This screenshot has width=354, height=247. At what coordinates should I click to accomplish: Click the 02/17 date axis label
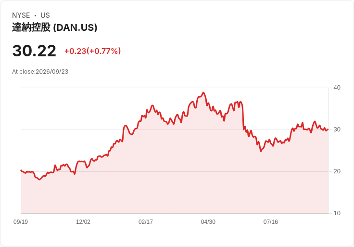point(146,222)
